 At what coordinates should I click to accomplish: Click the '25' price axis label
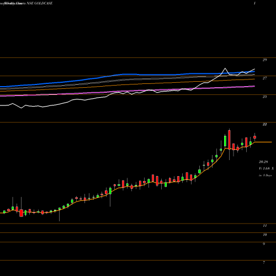tap(264, 97)
